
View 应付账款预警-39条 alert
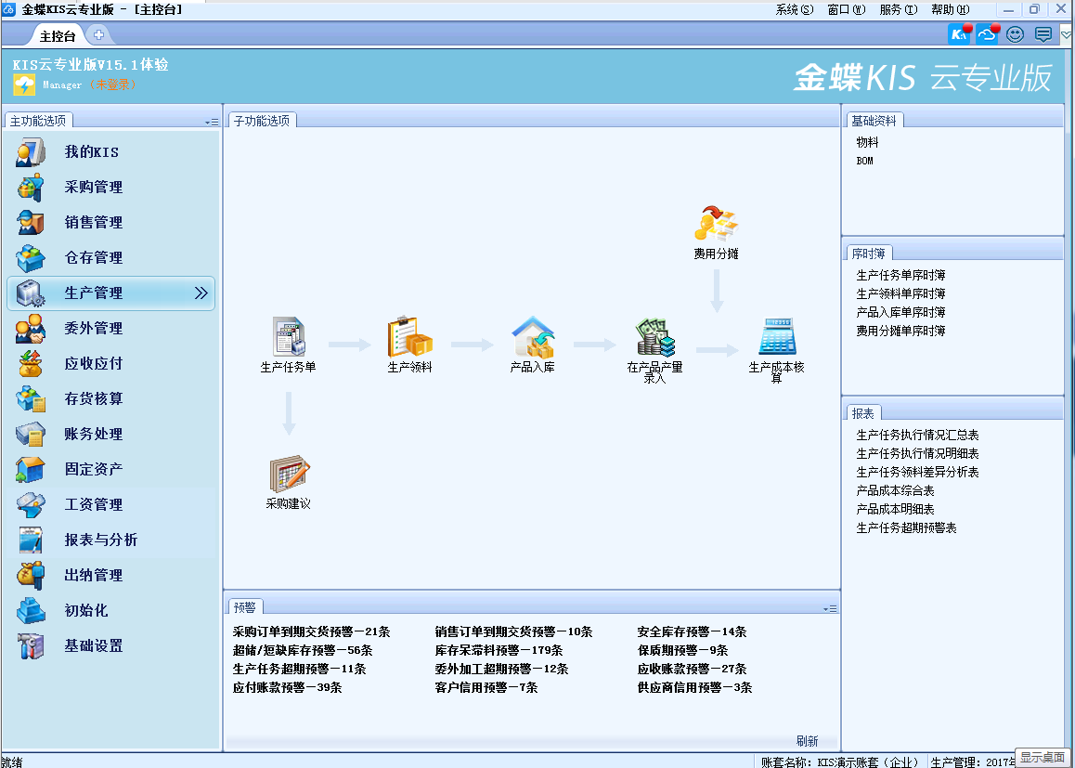pos(287,687)
